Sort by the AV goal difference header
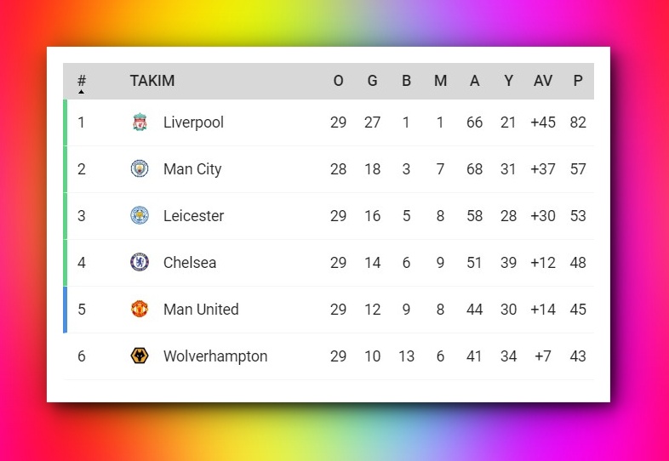The height and width of the screenshot is (461, 669). coord(542,81)
